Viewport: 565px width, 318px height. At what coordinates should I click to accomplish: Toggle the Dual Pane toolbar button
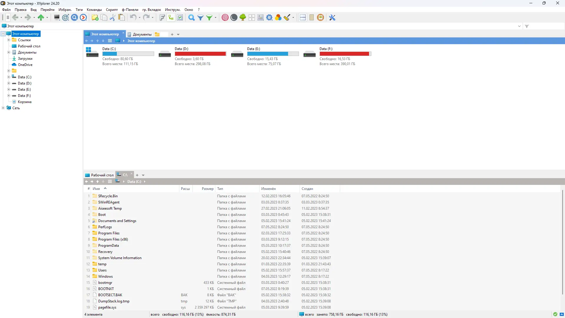click(x=303, y=18)
